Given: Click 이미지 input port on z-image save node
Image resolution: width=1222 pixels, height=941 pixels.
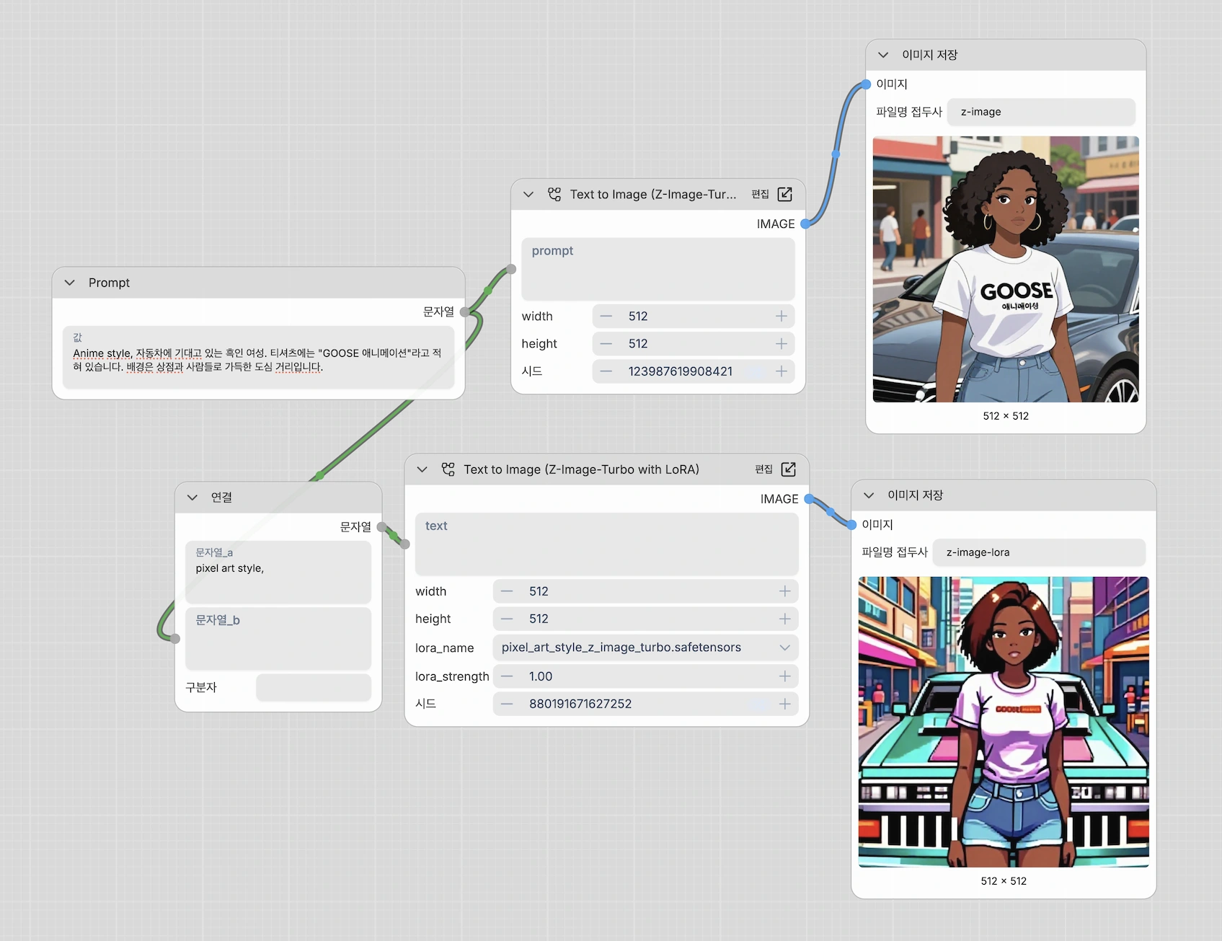Looking at the screenshot, I should click(x=866, y=84).
